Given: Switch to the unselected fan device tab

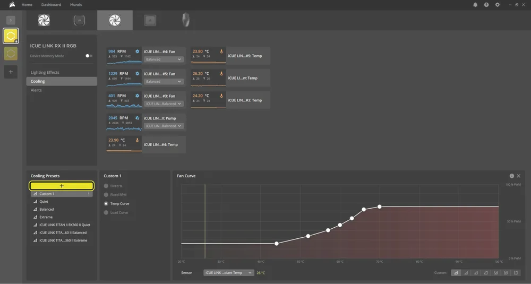Looking at the screenshot, I should tap(44, 20).
